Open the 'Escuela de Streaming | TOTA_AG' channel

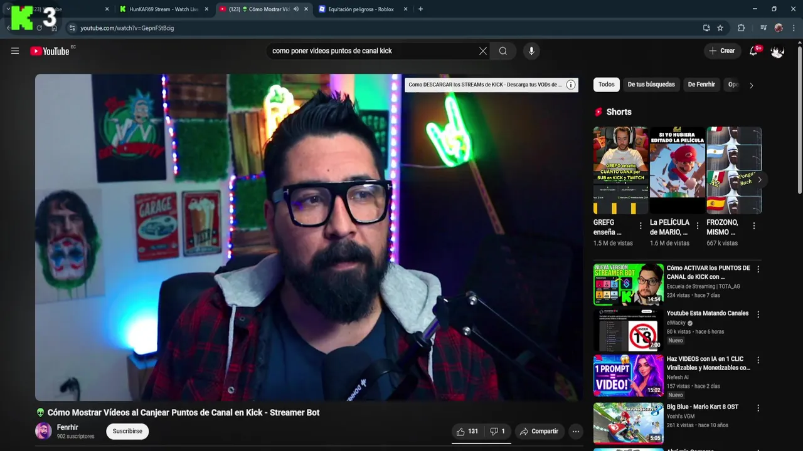(x=703, y=286)
